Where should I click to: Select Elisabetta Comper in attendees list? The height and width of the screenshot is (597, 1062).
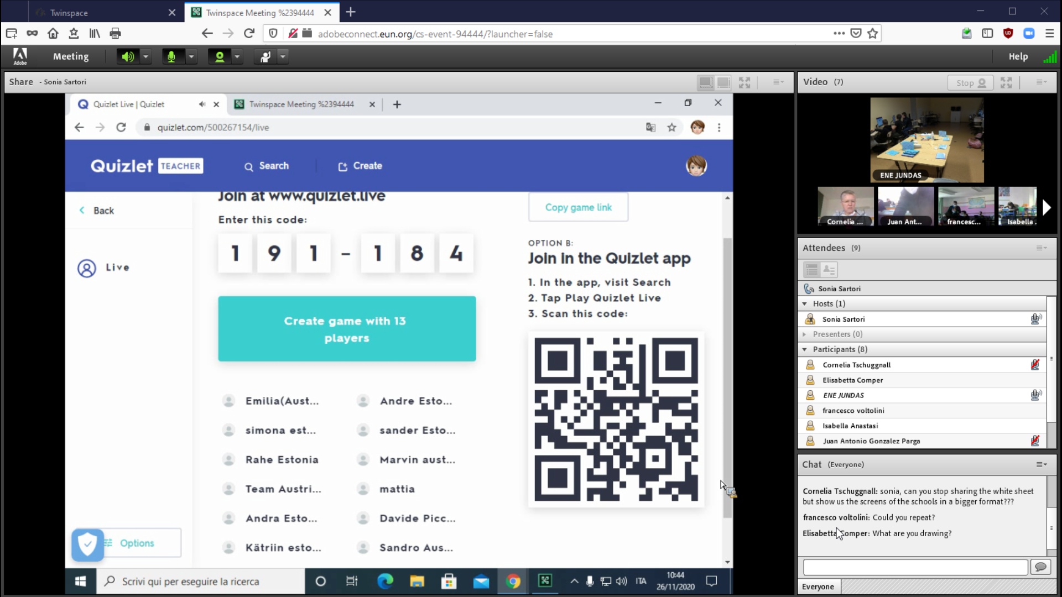point(922,380)
